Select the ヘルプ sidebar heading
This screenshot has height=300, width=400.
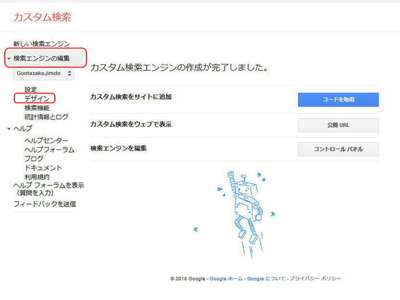[23, 128]
